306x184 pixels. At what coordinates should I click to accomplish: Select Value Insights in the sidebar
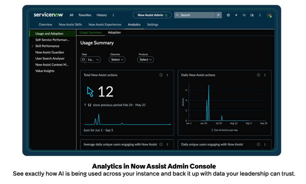[44, 71]
